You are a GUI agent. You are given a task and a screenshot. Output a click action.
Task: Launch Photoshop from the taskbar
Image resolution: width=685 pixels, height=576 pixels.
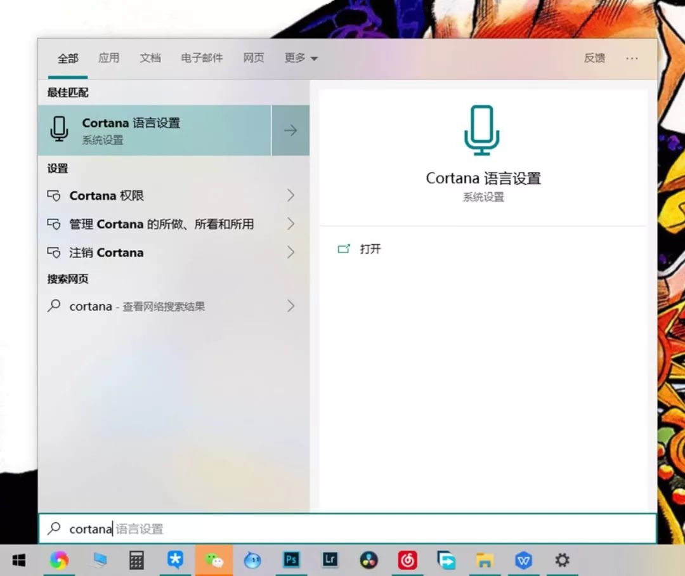click(291, 560)
